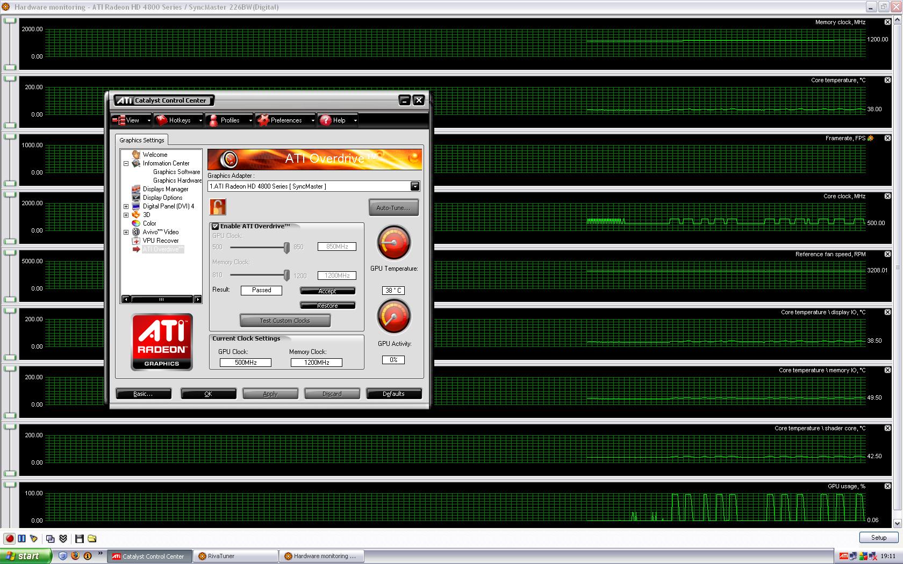Click the Firefox quick launch icon
903x564 pixels.
pyautogui.click(x=75, y=556)
